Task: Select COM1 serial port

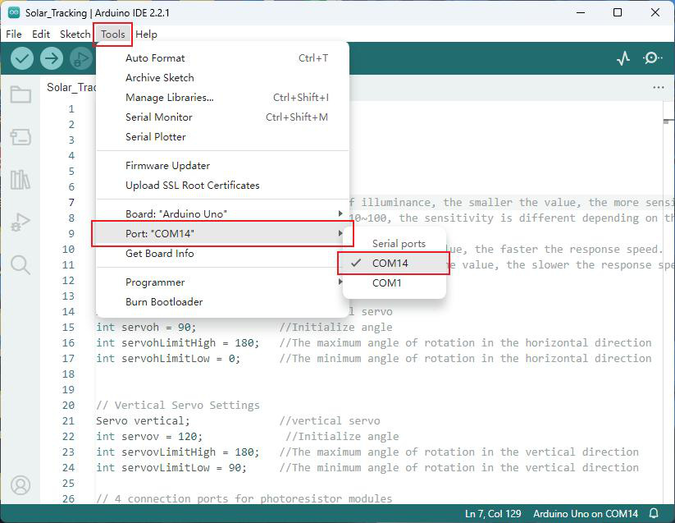Action: [x=394, y=283]
